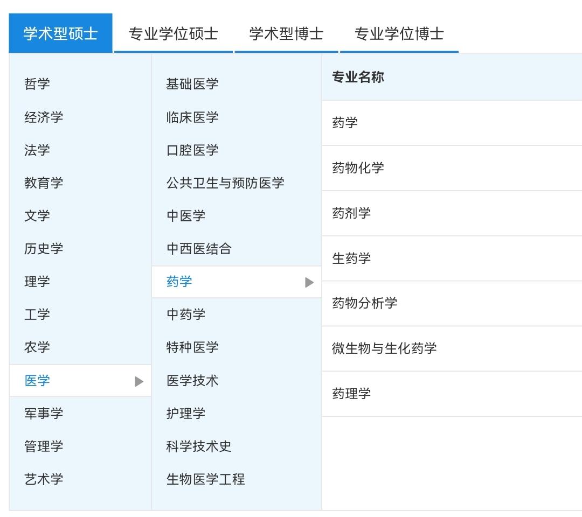The width and height of the screenshot is (582, 517).
Task: Select 公共卫生与预防医学 subcategory
Action: (225, 183)
